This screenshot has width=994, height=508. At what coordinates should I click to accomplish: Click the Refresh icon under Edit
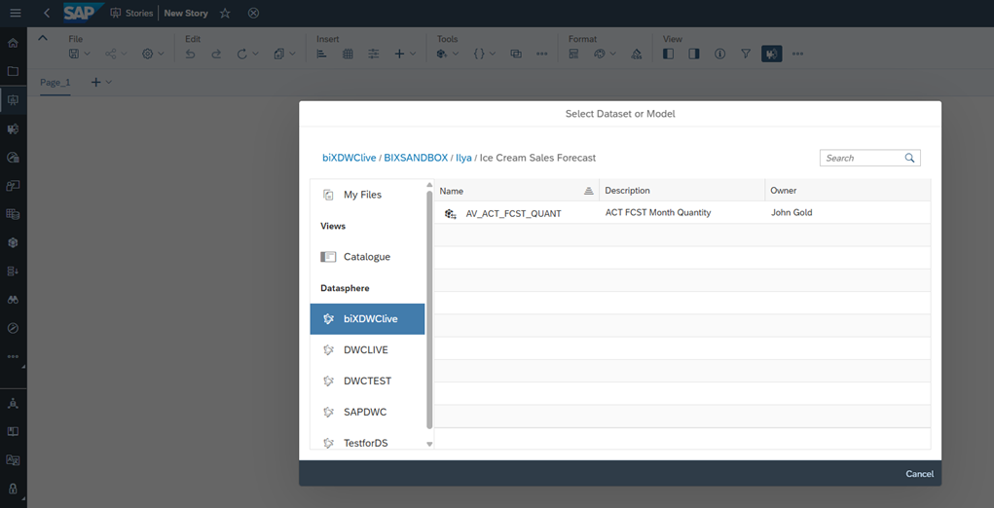click(x=241, y=54)
